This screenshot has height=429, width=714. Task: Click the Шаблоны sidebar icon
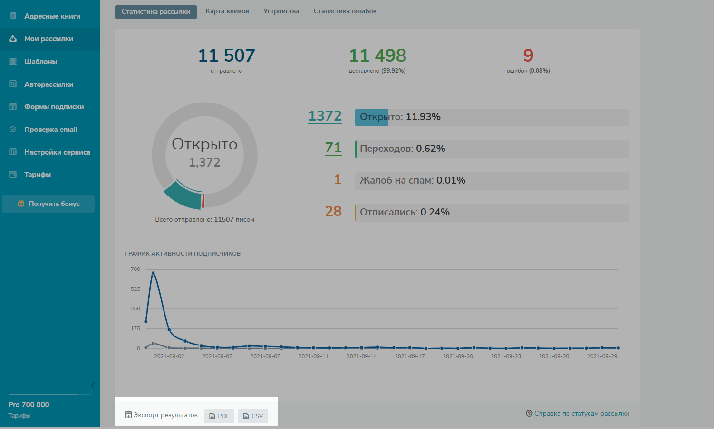tap(13, 62)
